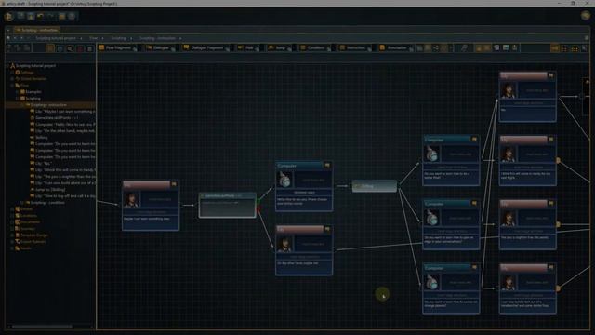Select the Hub tool
Image resolution: width=595 pixels, height=335 pixels.
click(x=249, y=47)
